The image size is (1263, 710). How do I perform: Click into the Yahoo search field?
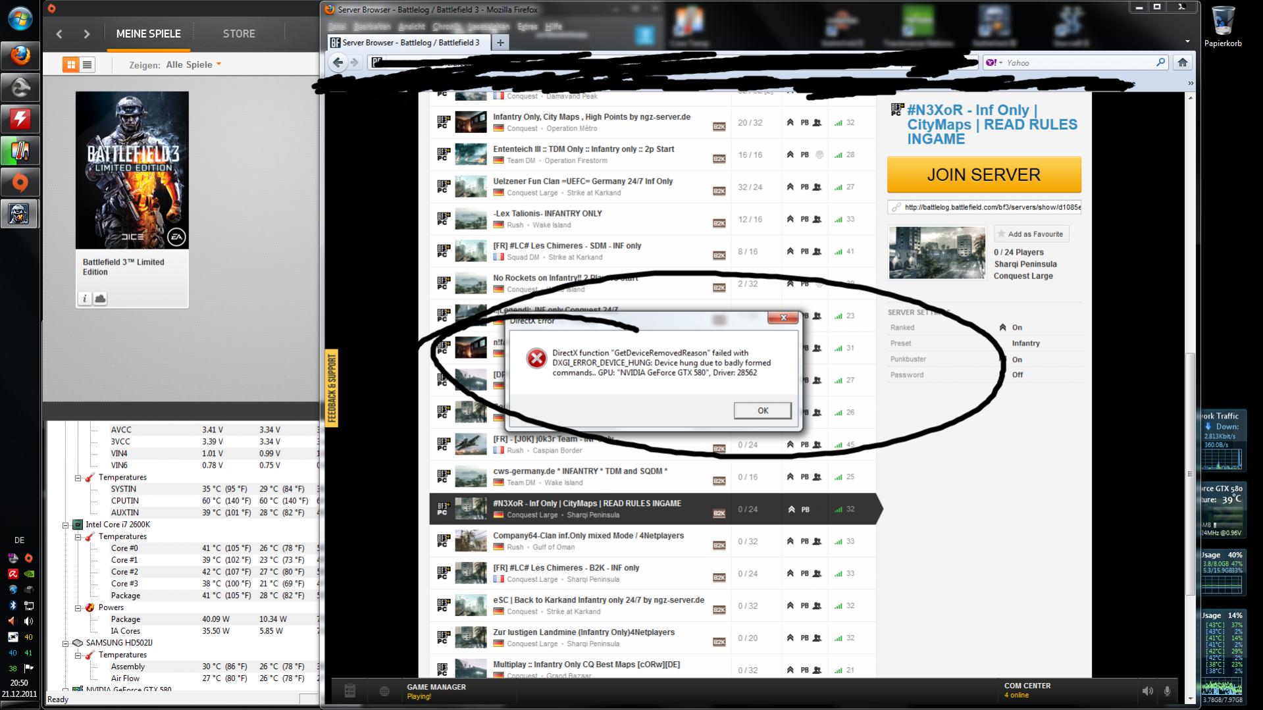coord(1079,63)
